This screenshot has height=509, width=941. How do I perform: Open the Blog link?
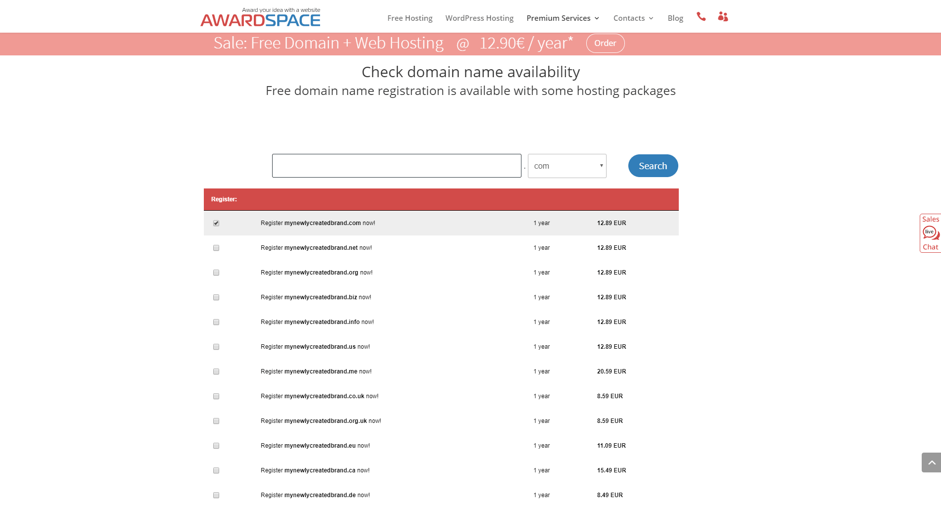tap(675, 18)
